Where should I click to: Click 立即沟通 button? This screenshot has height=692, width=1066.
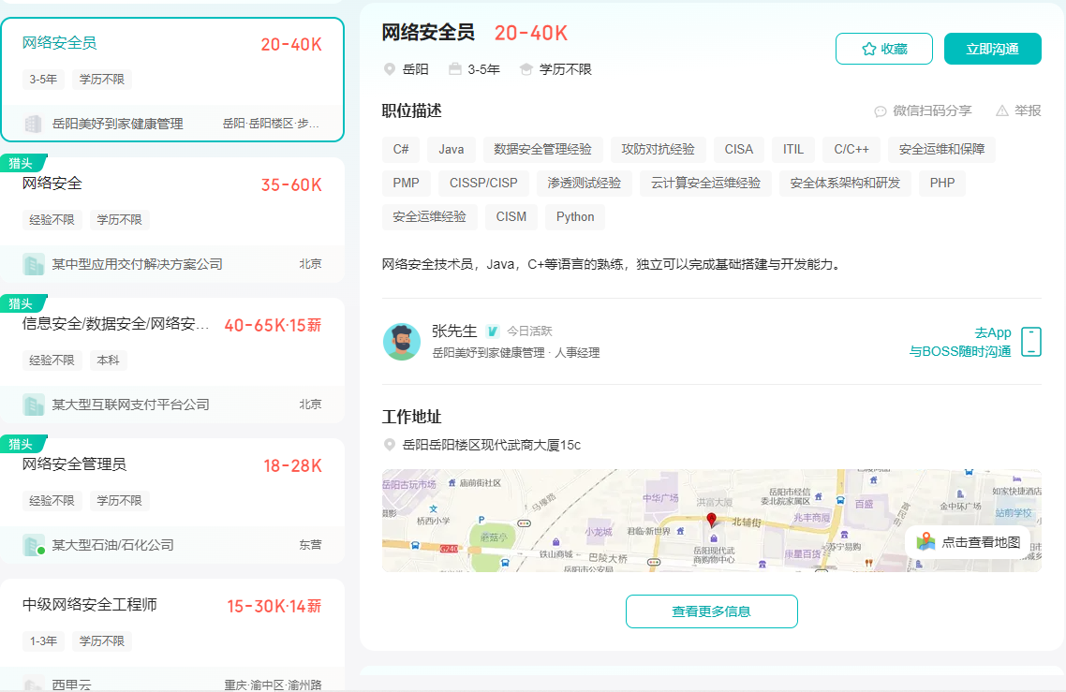point(992,49)
